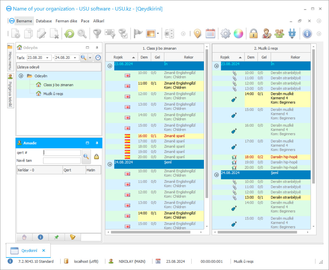Viewport: 329px width, 270px height.
Task: Open the Piştgiriya teknîkî side tab
Action: tap(10, 91)
